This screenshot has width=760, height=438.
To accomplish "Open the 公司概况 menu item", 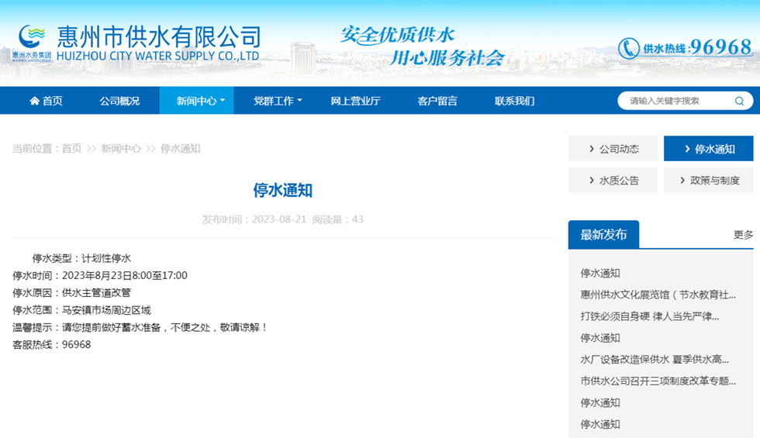I will pyautogui.click(x=119, y=101).
